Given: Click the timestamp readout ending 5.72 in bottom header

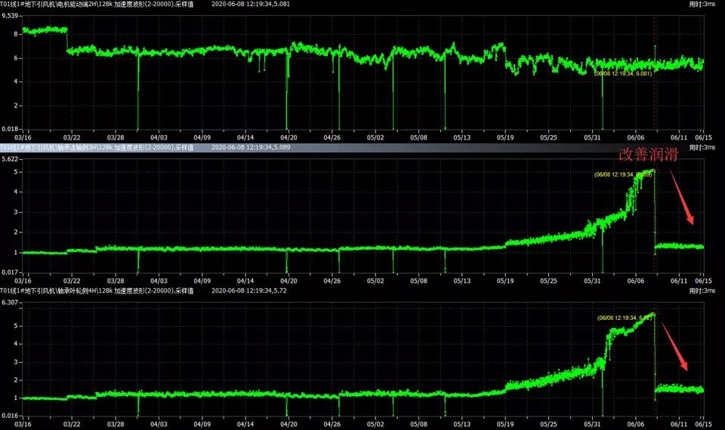Looking at the screenshot, I should click(248, 290).
